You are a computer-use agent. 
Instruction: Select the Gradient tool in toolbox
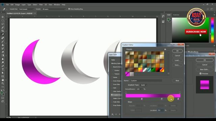pos(3,55)
